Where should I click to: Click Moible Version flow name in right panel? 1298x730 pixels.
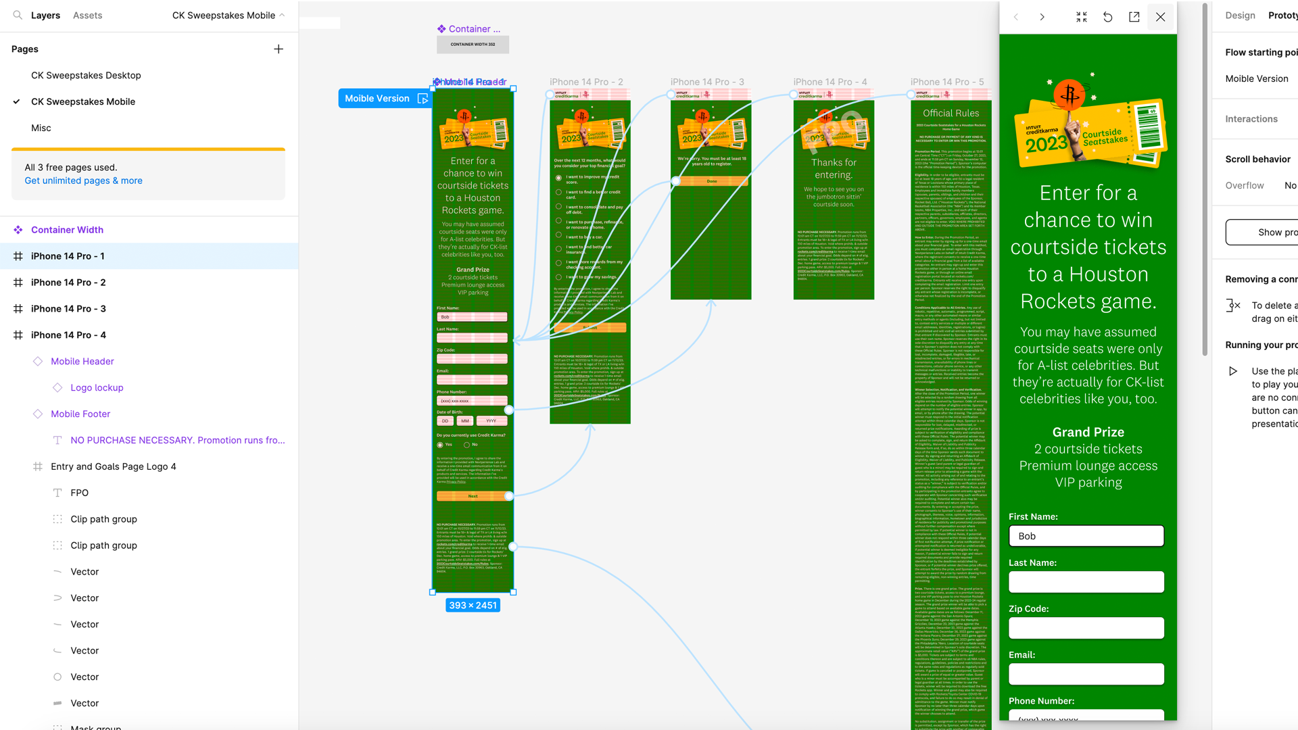click(1257, 78)
